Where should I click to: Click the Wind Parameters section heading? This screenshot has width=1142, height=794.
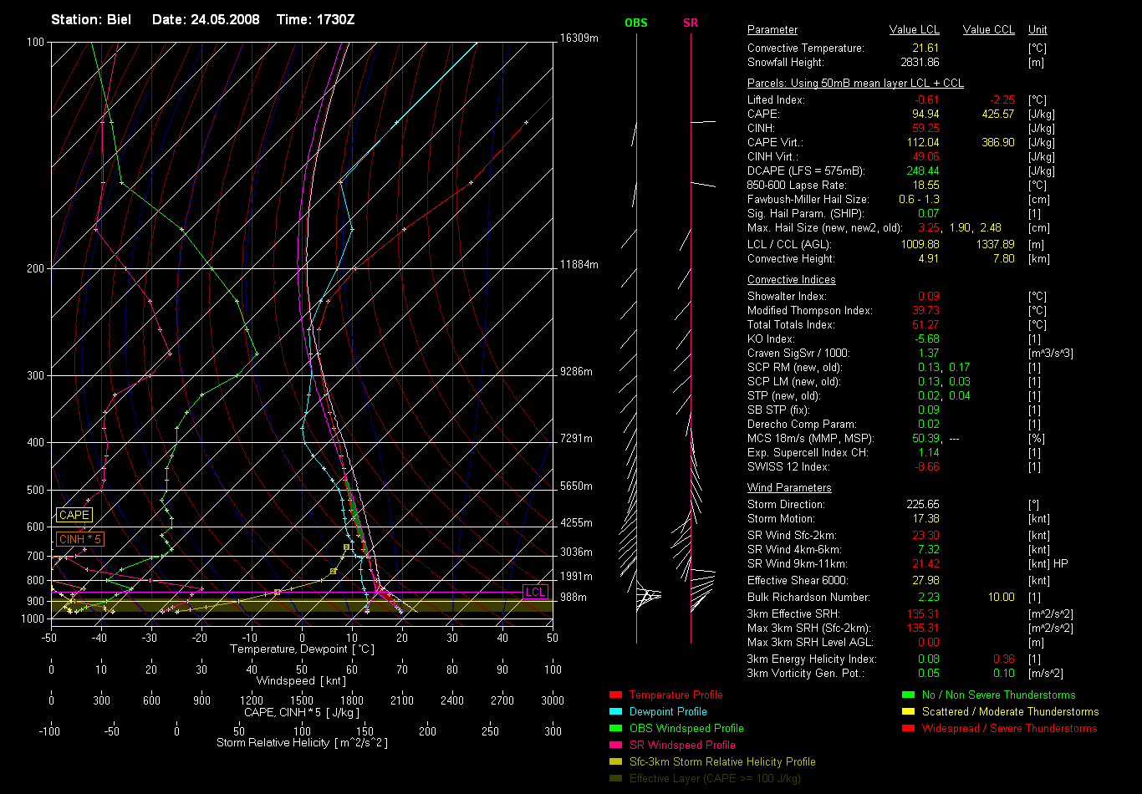click(789, 487)
